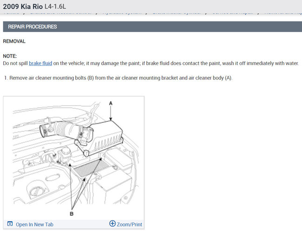Click step 1 'Remove air cleaner mounting bolts' text

pos(121,78)
